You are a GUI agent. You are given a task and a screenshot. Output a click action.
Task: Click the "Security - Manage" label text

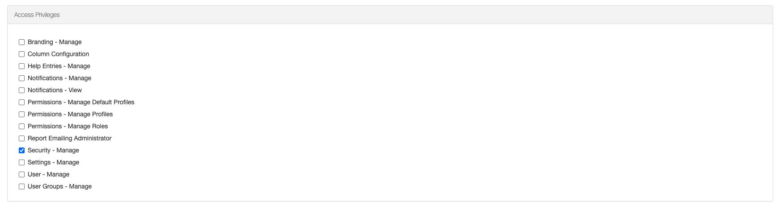pos(53,150)
